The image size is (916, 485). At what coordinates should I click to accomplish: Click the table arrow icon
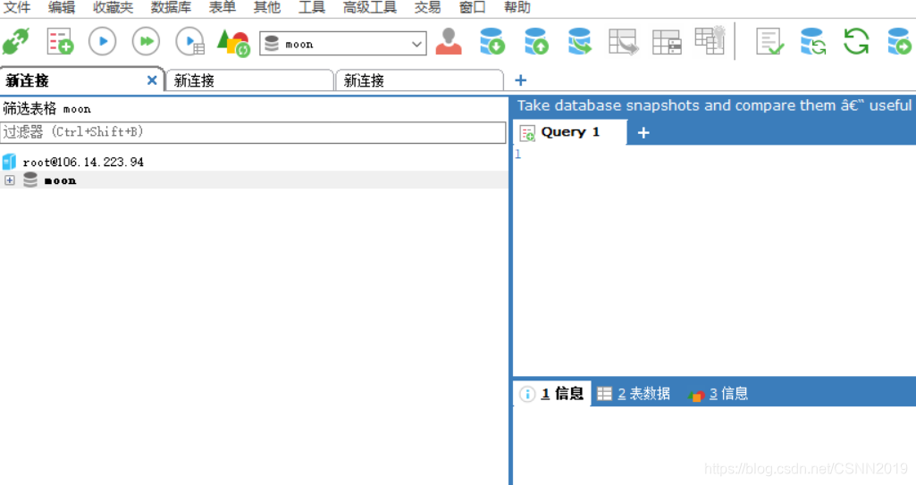[x=623, y=42]
